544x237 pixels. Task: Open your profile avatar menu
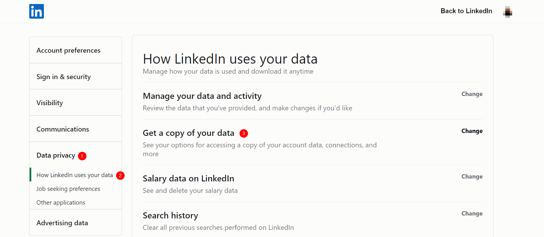[508, 12]
